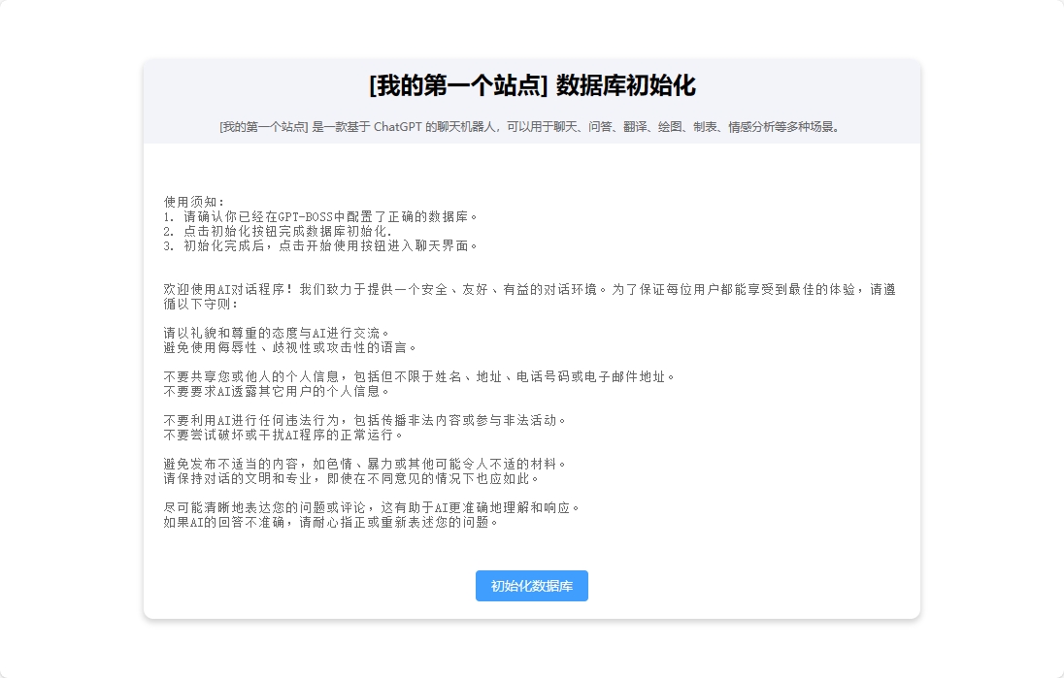Select line 1 about GPT-BOSS database configuration
1064x678 pixels.
pyautogui.click(x=320, y=217)
